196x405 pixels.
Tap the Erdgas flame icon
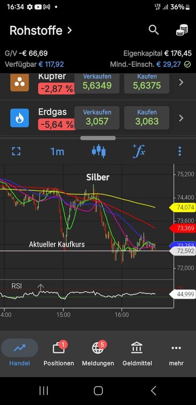(x=19, y=118)
